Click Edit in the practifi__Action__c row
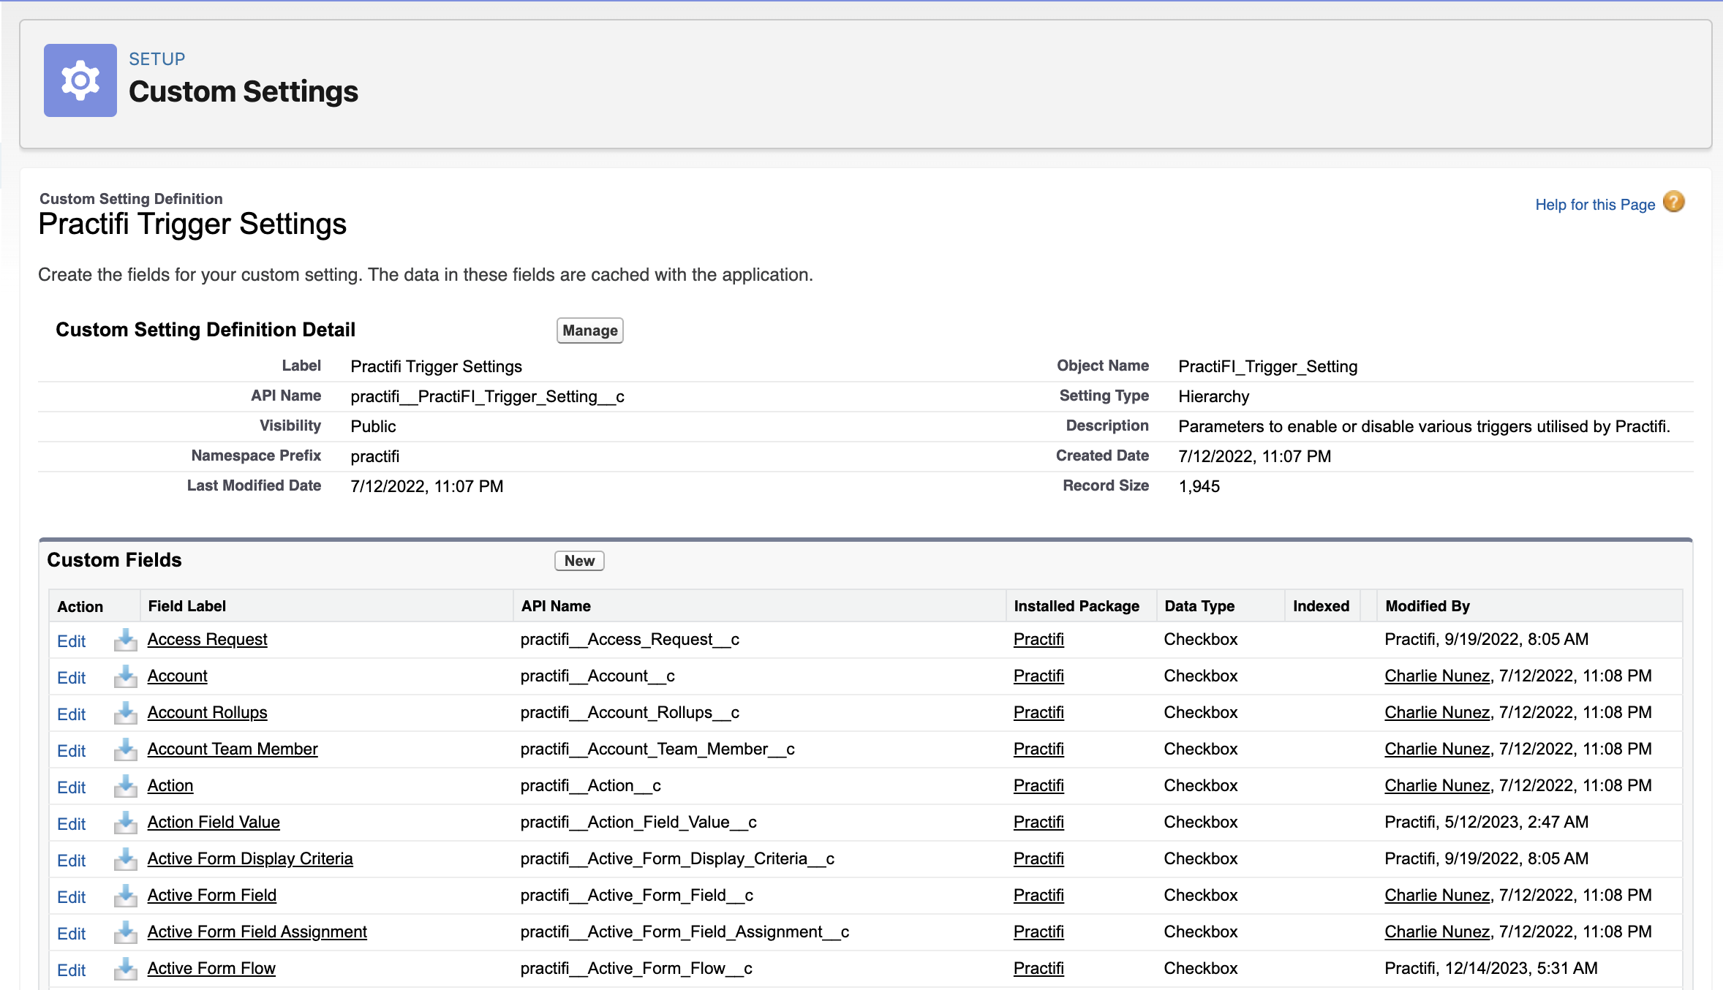The image size is (1723, 990). click(72, 787)
